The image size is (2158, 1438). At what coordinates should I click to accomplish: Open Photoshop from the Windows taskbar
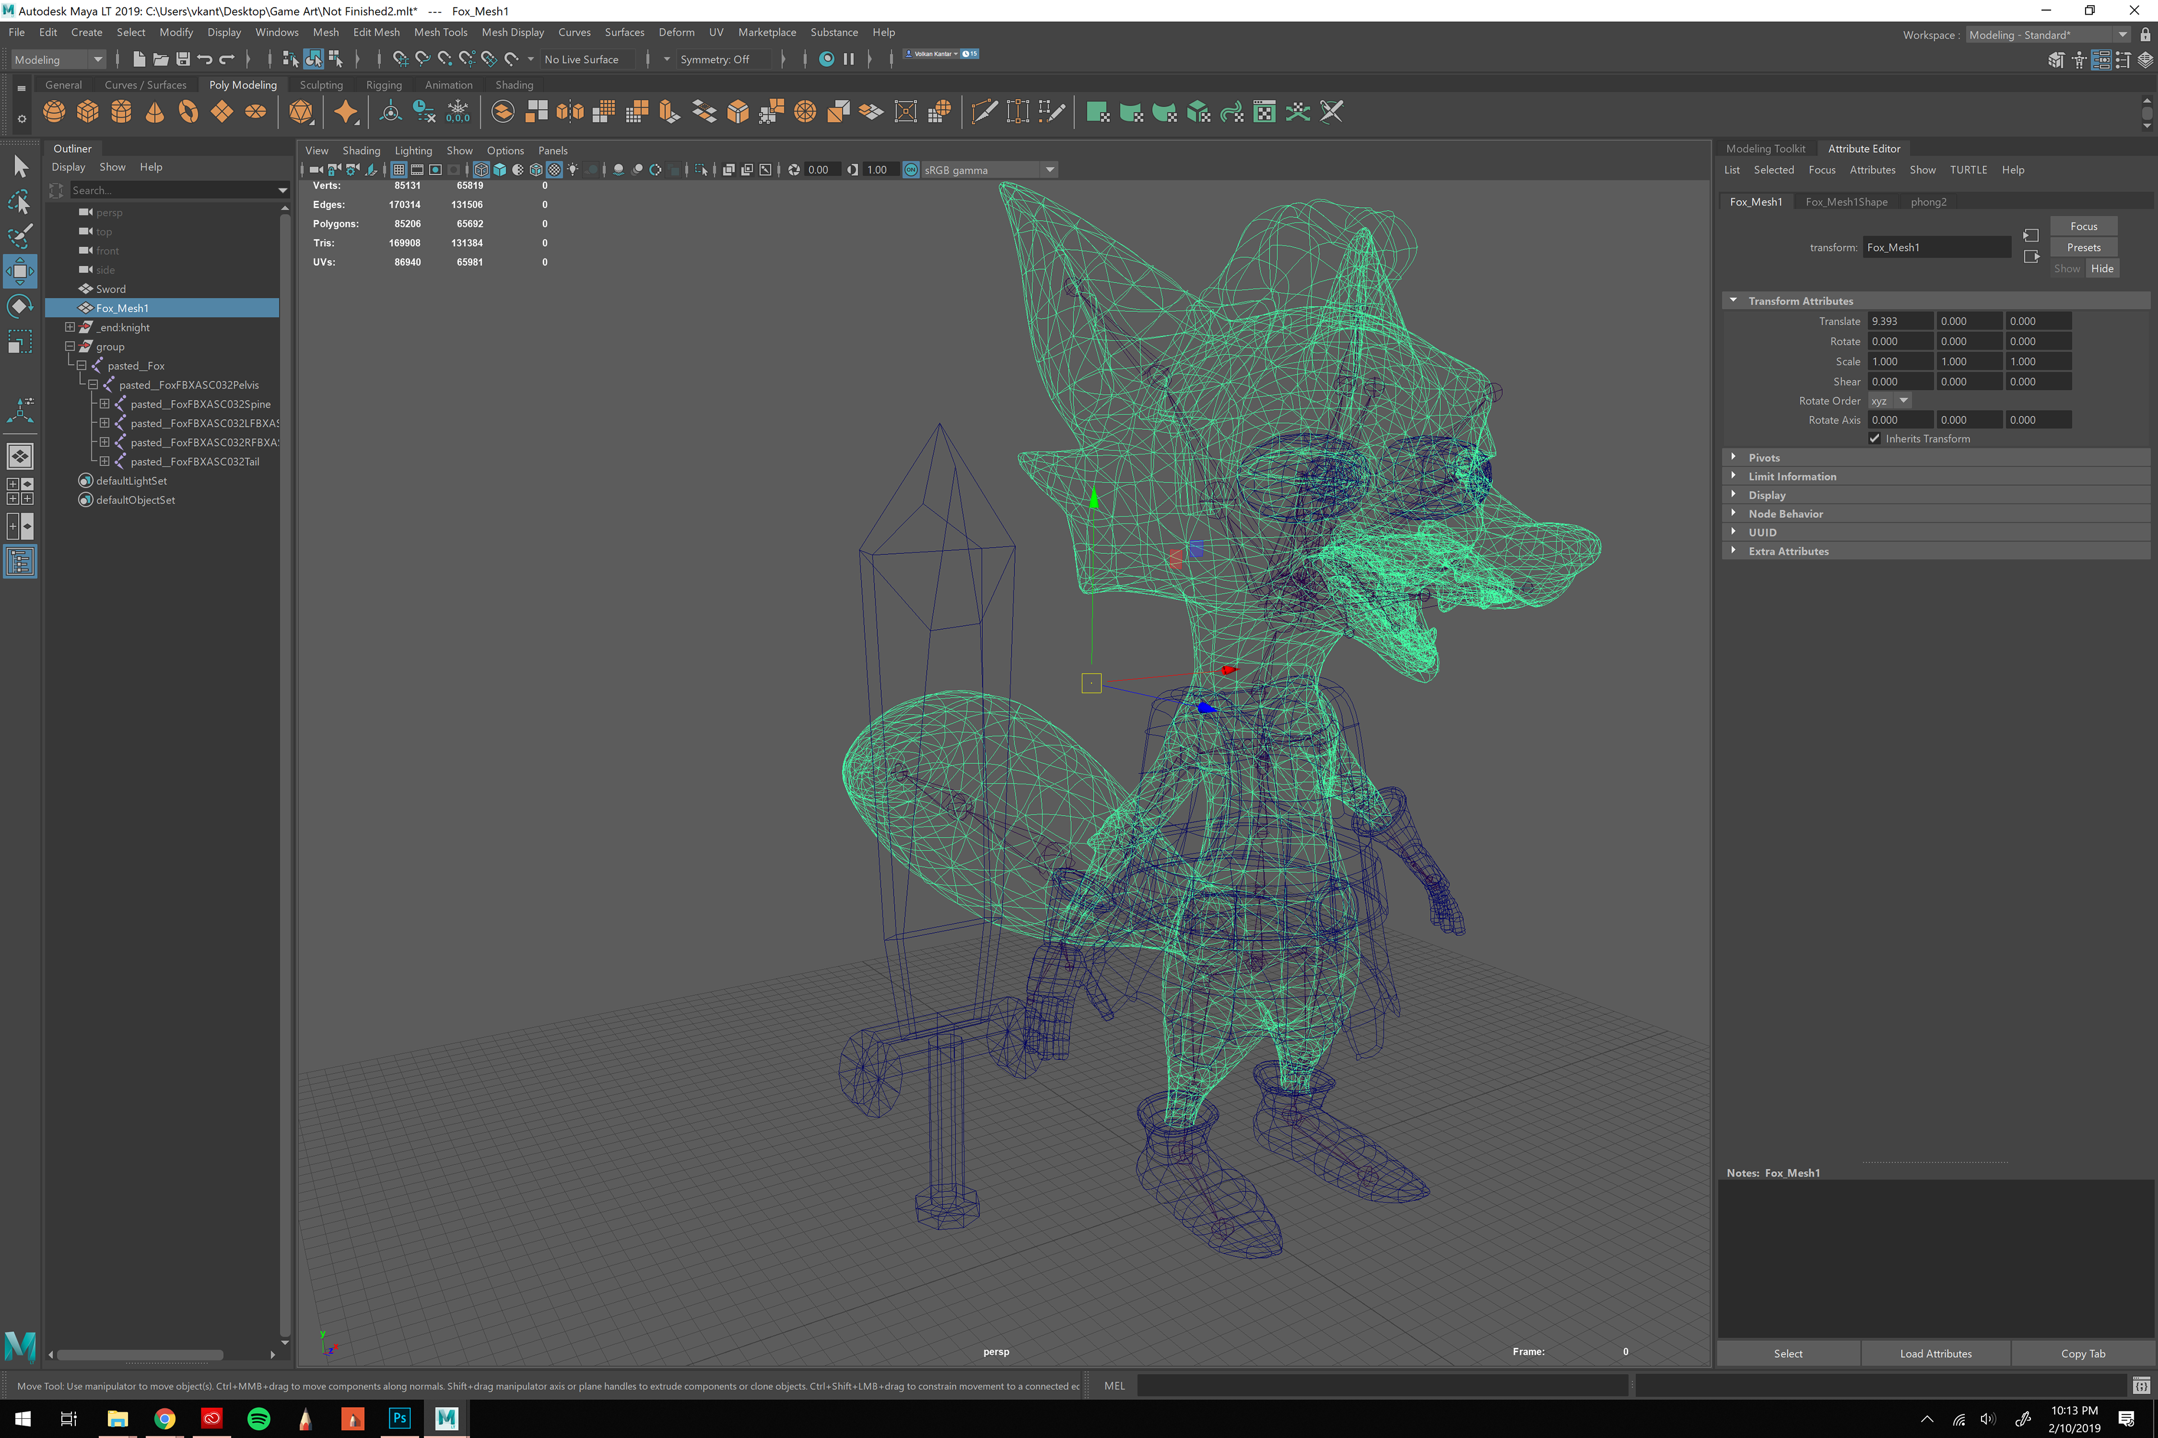pos(399,1418)
